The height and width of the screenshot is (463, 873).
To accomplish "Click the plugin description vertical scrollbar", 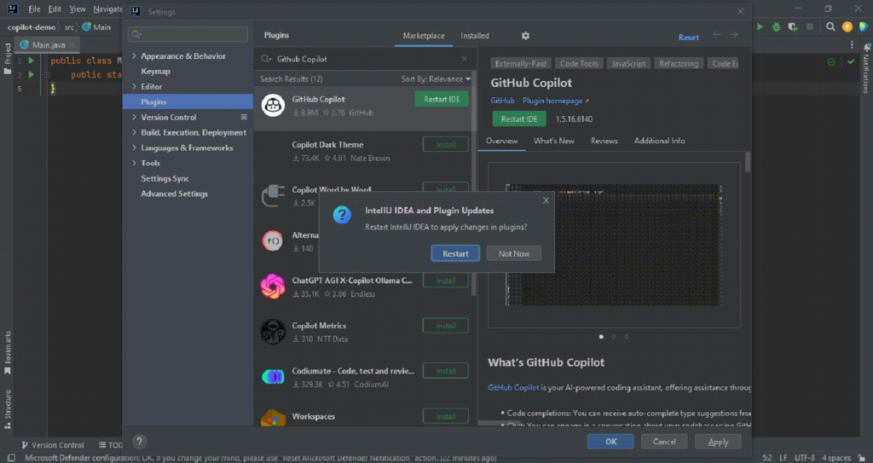I will (748, 163).
